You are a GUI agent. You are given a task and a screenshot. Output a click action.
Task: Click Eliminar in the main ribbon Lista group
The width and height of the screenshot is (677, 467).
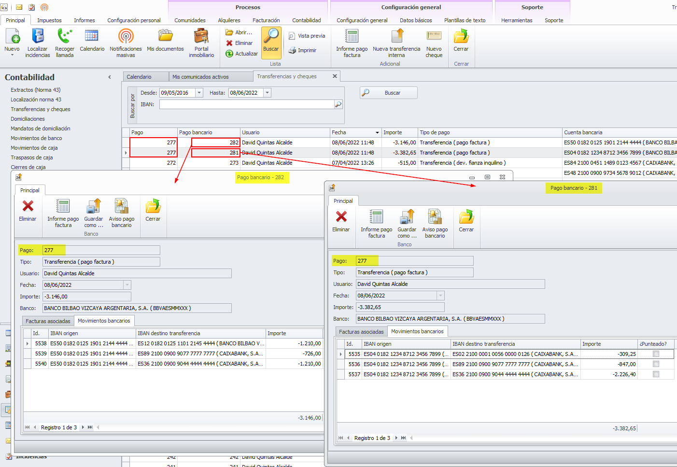click(240, 43)
